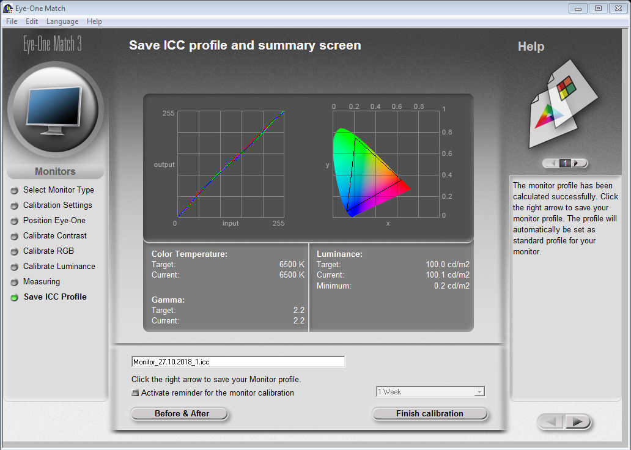Click the ICC profile documents help icon
Screen dimensions: 631x450
pyautogui.click(x=563, y=105)
